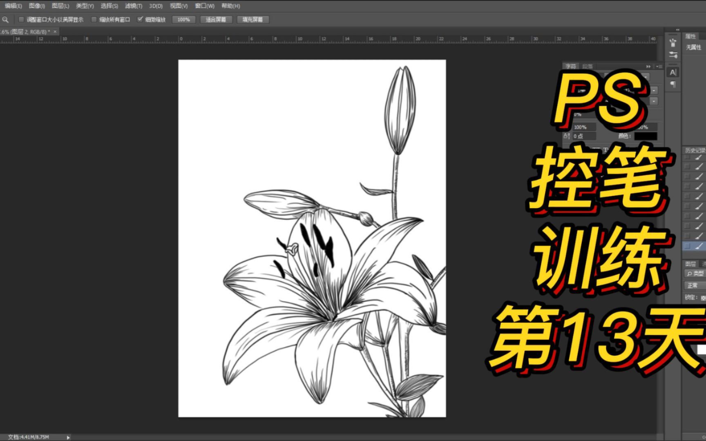The width and height of the screenshot is (706, 441).
Task: Click the double-arrow icon to collapse panels
Action: 648,67
